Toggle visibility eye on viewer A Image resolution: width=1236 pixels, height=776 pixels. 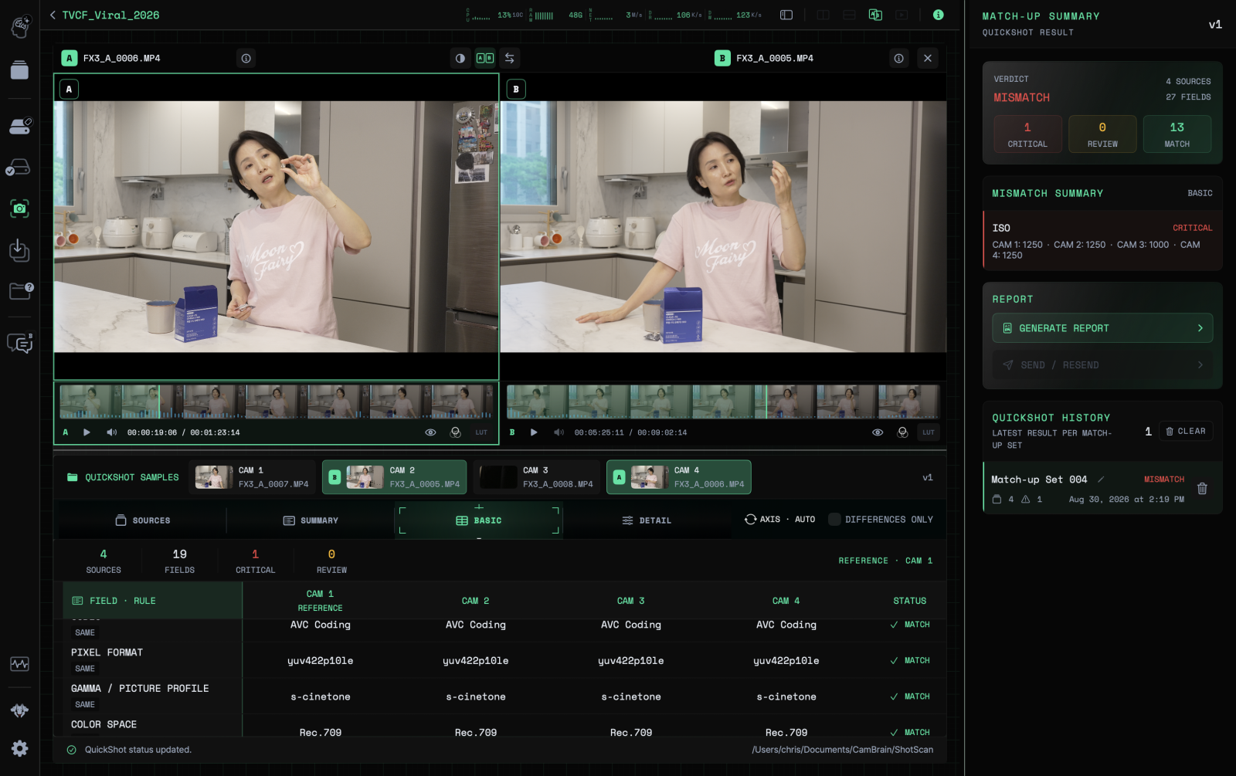(x=430, y=432)
